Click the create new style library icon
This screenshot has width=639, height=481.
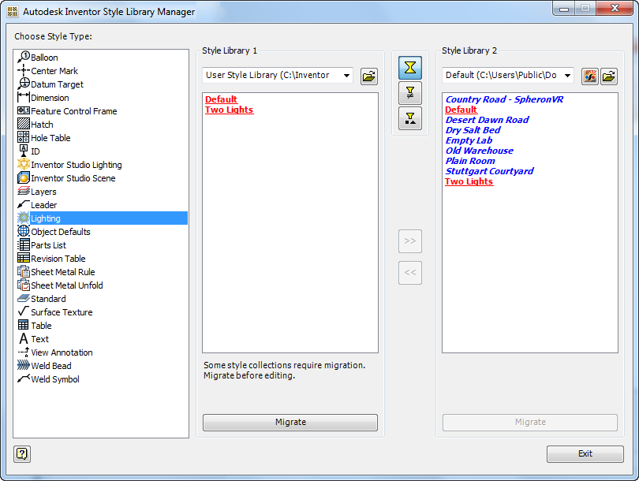[589, 76]
